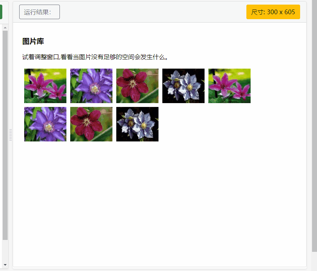Click the yellow 尺寸: 300 x 605 badge
Screen dimensions: 317x271
(x=273, y=11)
